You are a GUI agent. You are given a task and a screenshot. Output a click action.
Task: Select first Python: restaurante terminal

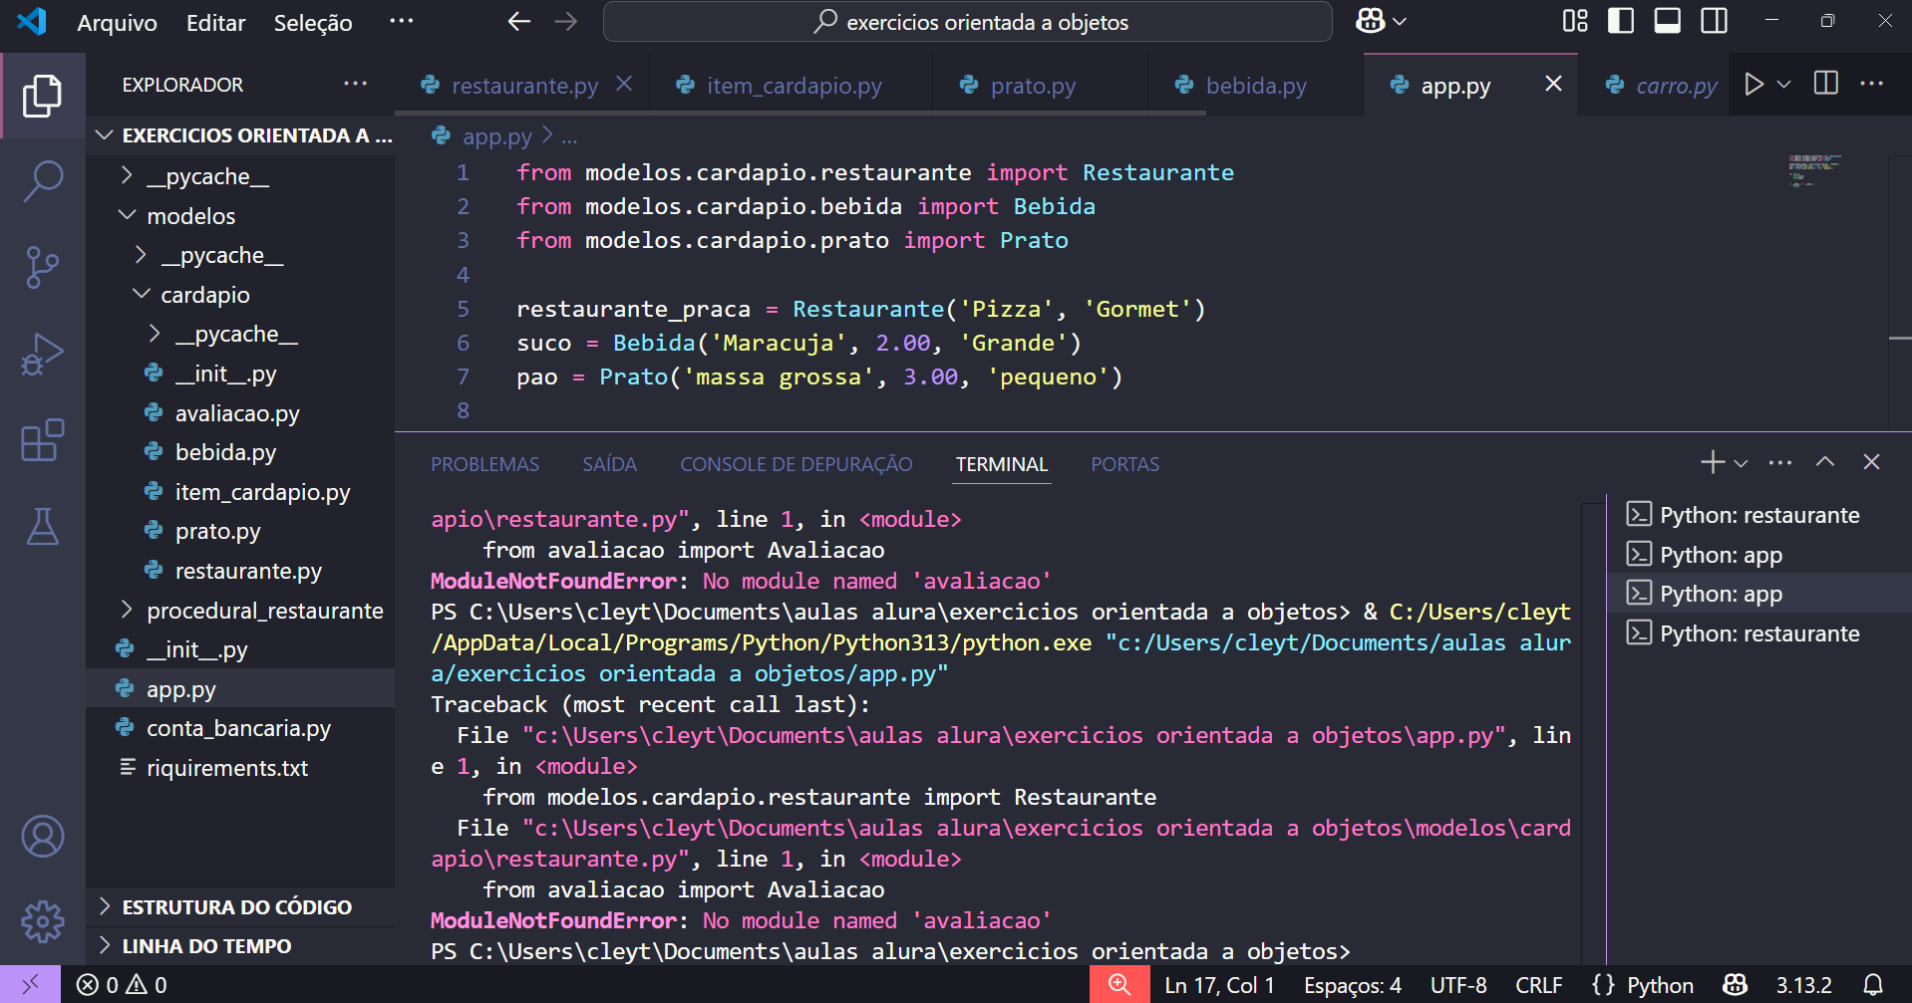click(1759, 515)
